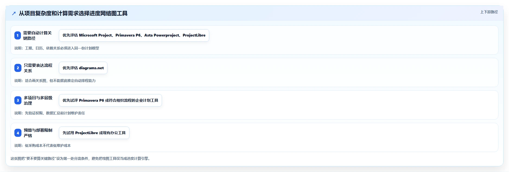Select 先试用 ProjectLibre recommendation box

(94, 133)
